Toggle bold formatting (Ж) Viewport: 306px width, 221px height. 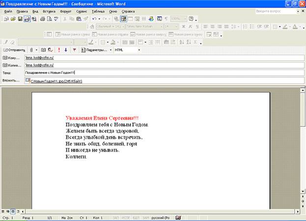(x=184, y=27)
